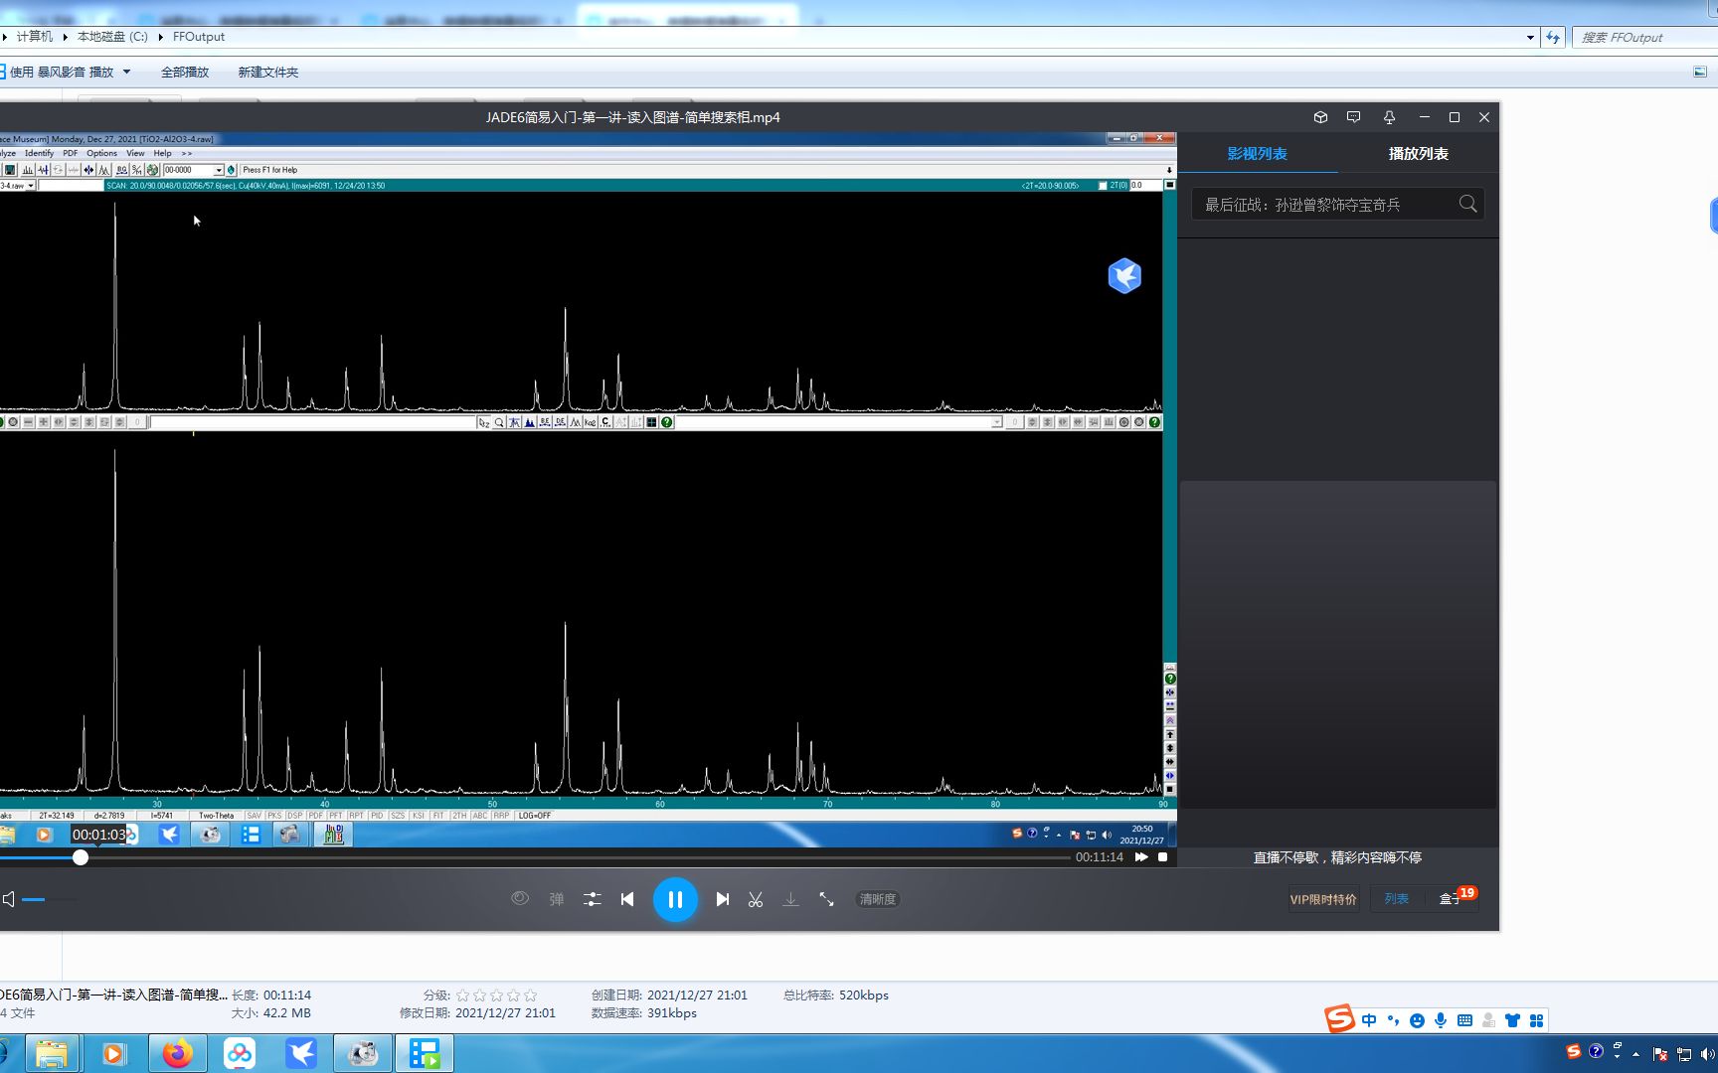Click the download icon in player controls
Viewport: 1718px width, 1073px height.
(790, 899)
